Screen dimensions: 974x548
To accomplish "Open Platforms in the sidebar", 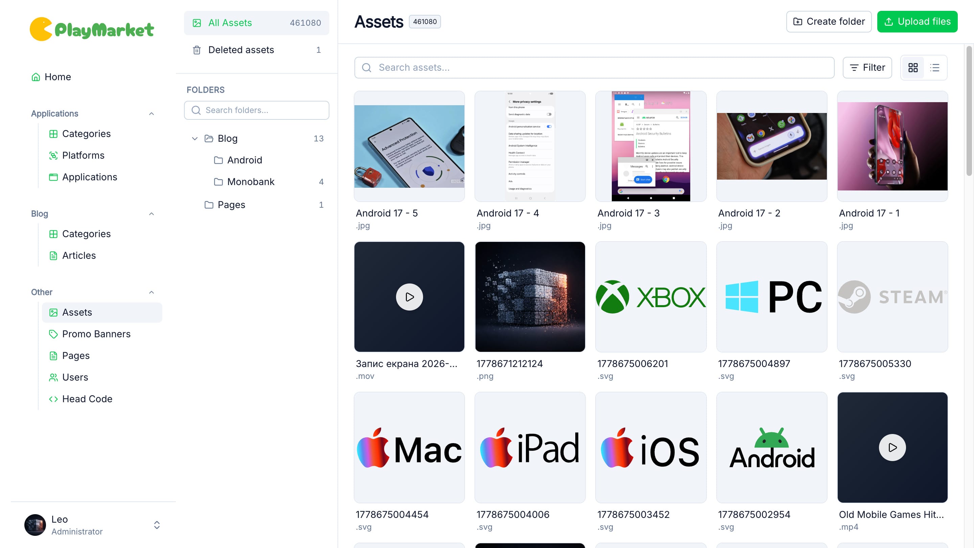I will (x=102, y=155).
